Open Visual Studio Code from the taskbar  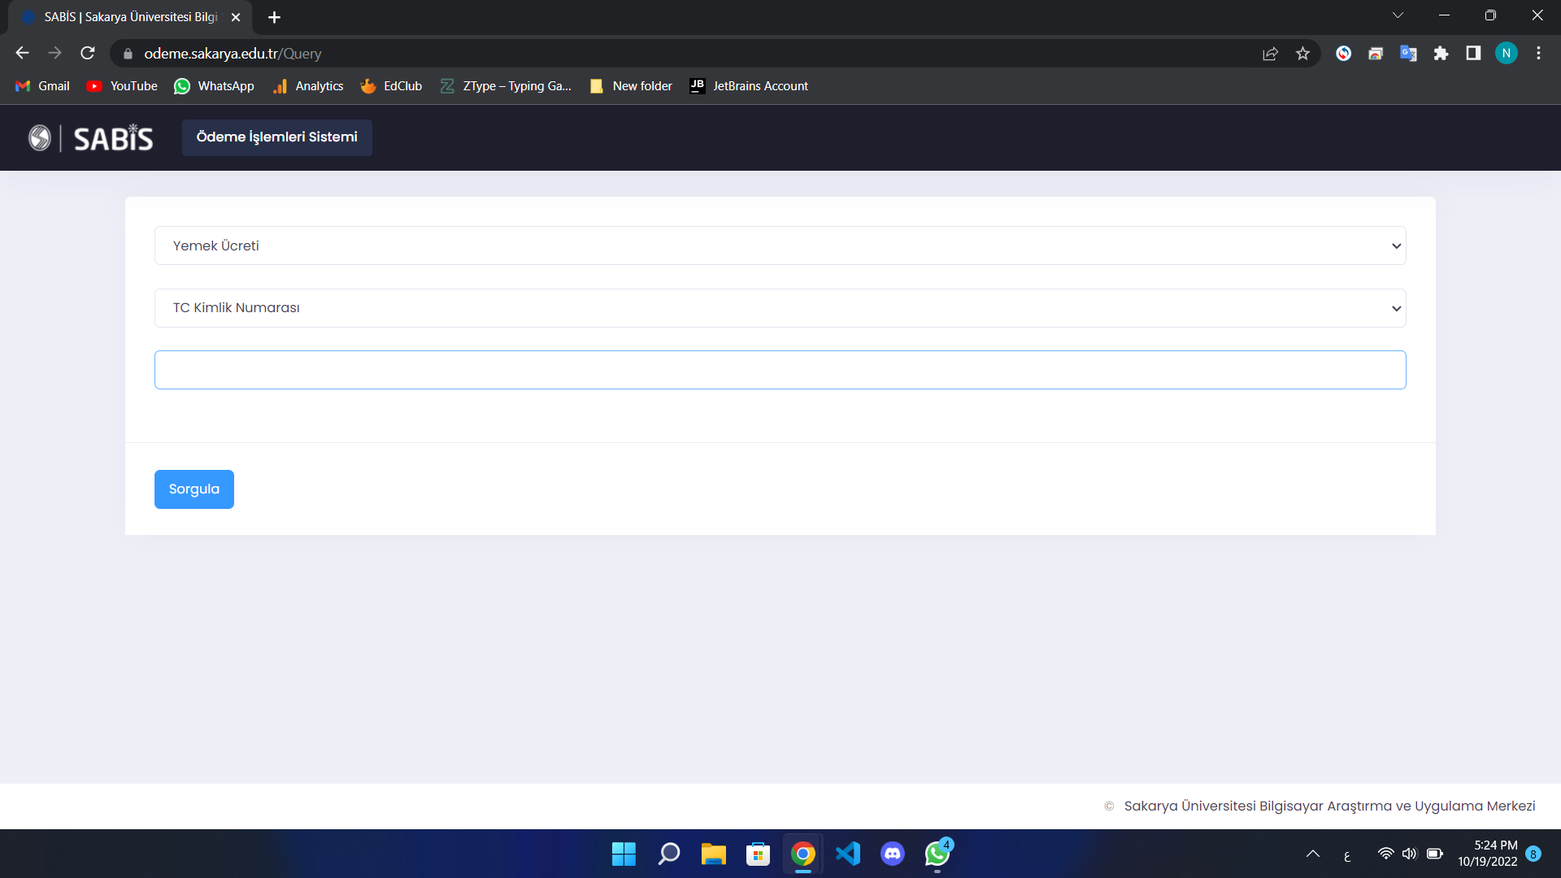847,854
